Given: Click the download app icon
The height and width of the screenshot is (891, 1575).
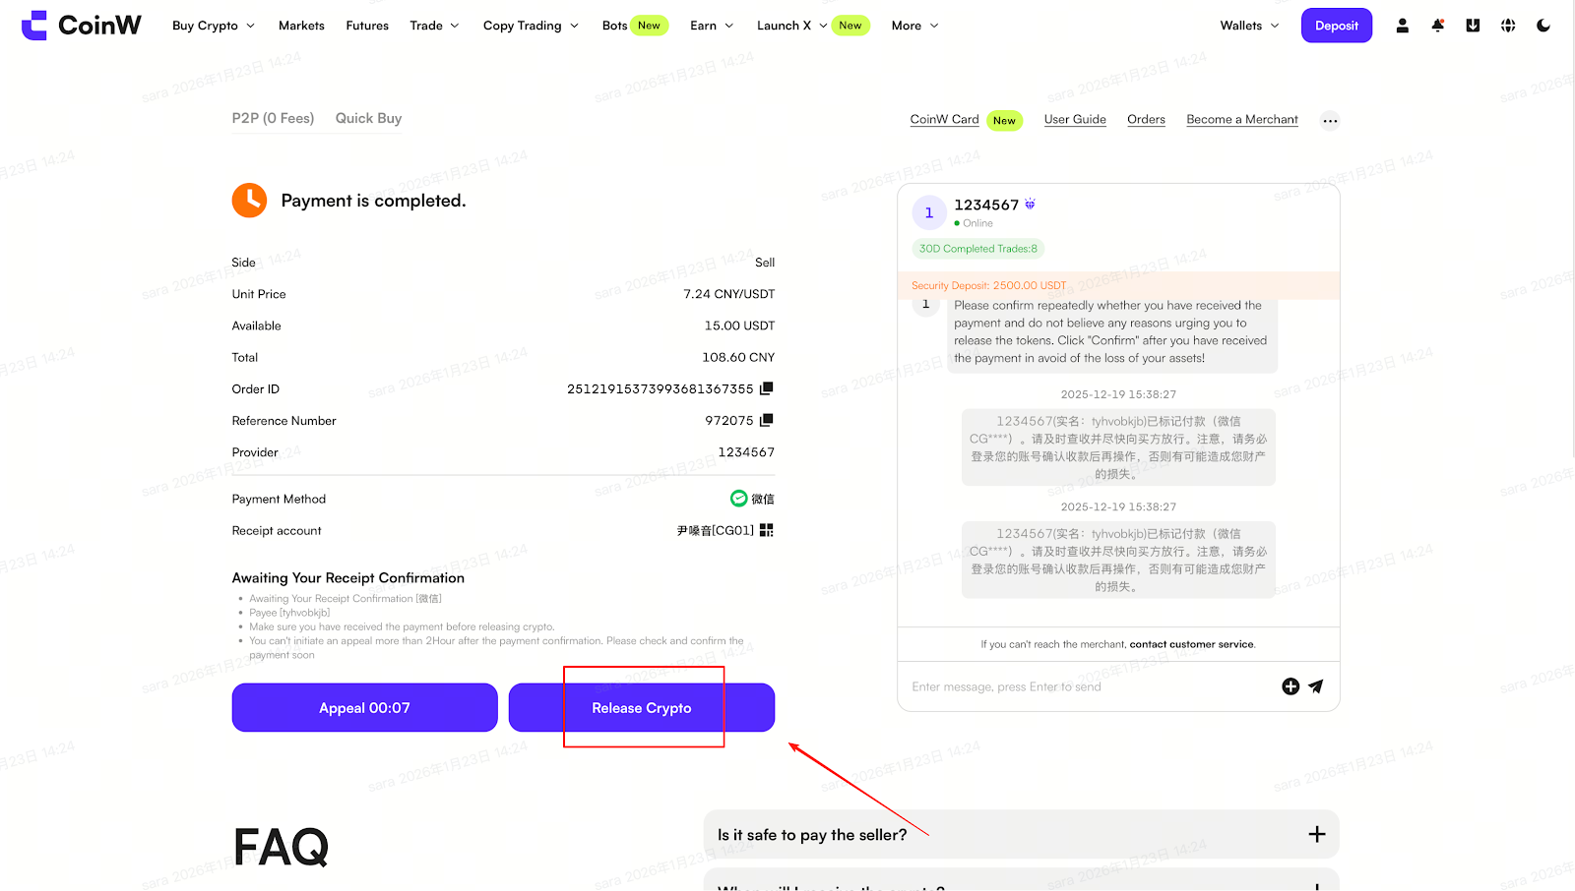Looking at the screenshot, I should (1473, 26).
